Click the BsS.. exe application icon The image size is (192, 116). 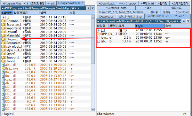(3, 68)
